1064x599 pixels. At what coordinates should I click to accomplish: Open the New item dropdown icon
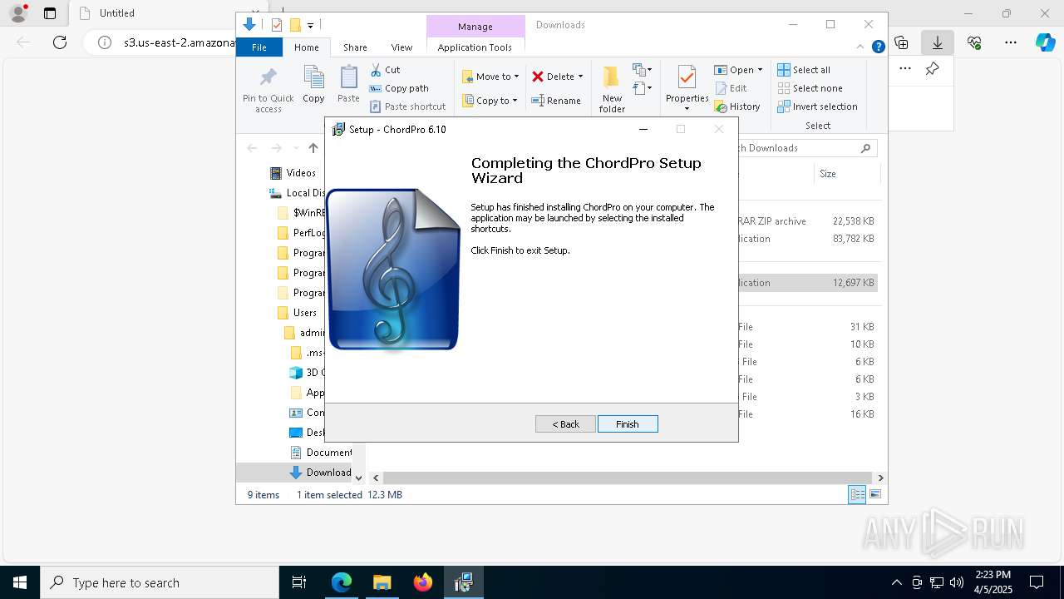point(642,70)
